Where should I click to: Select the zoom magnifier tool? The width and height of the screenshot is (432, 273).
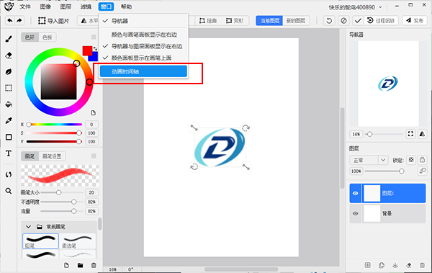tap(9, 191)
